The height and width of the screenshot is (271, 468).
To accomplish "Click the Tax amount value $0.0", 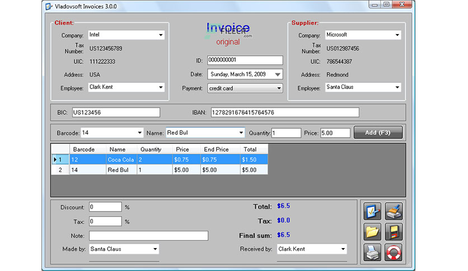I will 284,220.
